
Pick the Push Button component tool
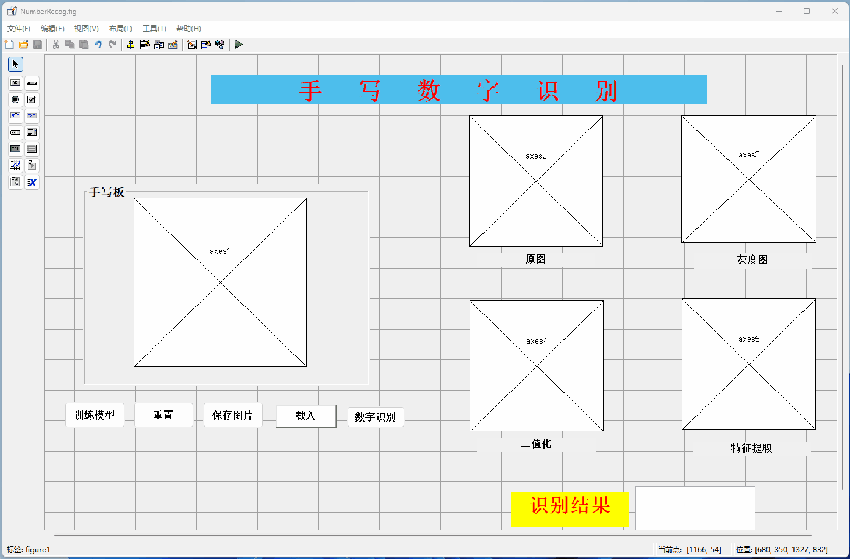click(x=15, y=82)
